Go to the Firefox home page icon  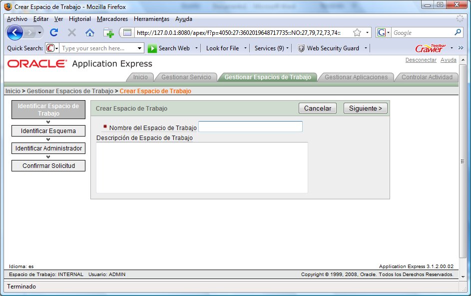[90, 32]
